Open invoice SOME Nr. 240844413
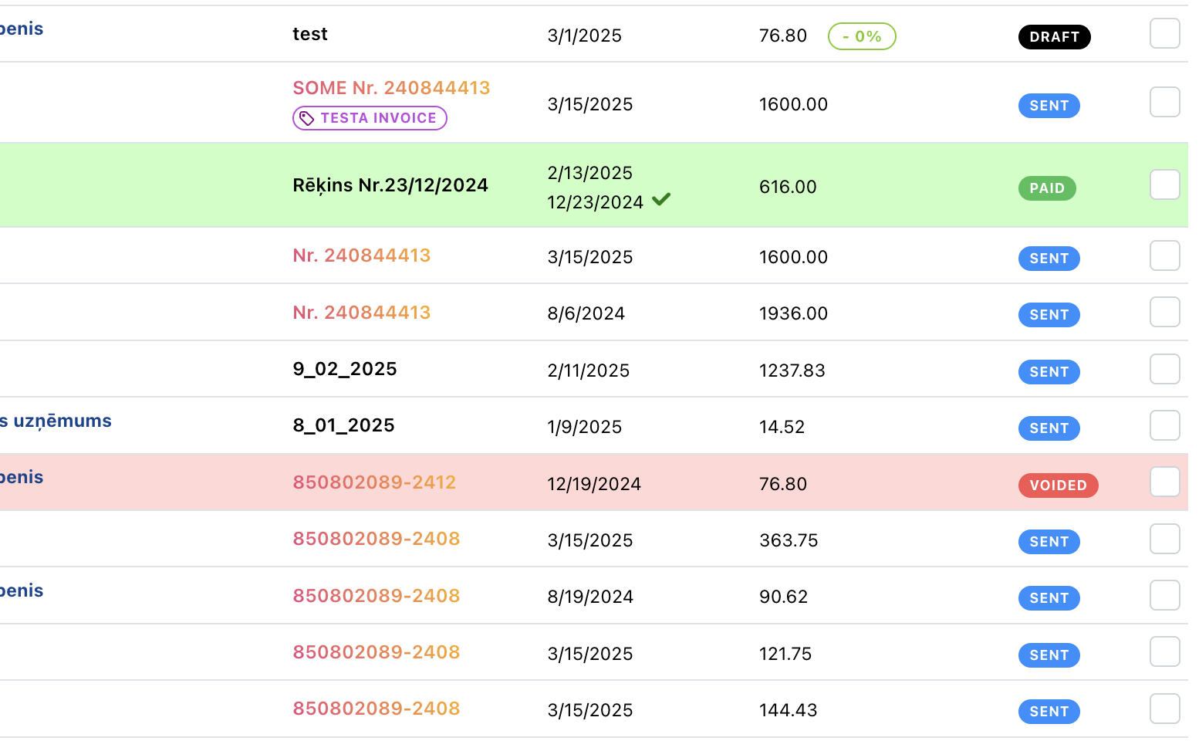 click(391, 88)
